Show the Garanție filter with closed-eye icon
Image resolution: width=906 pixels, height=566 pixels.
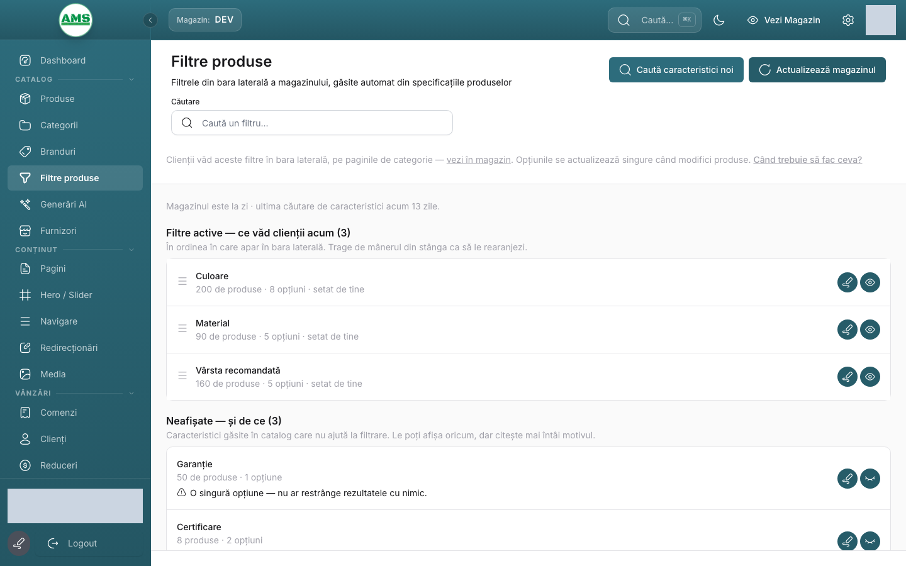[870, 479]
